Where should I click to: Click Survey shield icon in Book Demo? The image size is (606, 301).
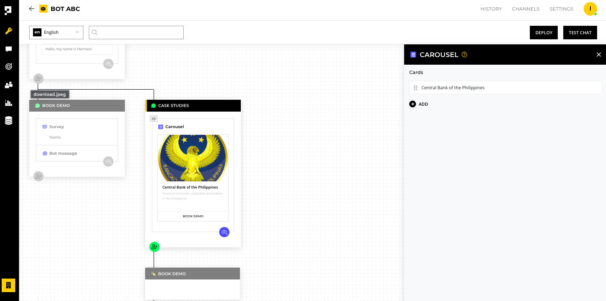44,126
